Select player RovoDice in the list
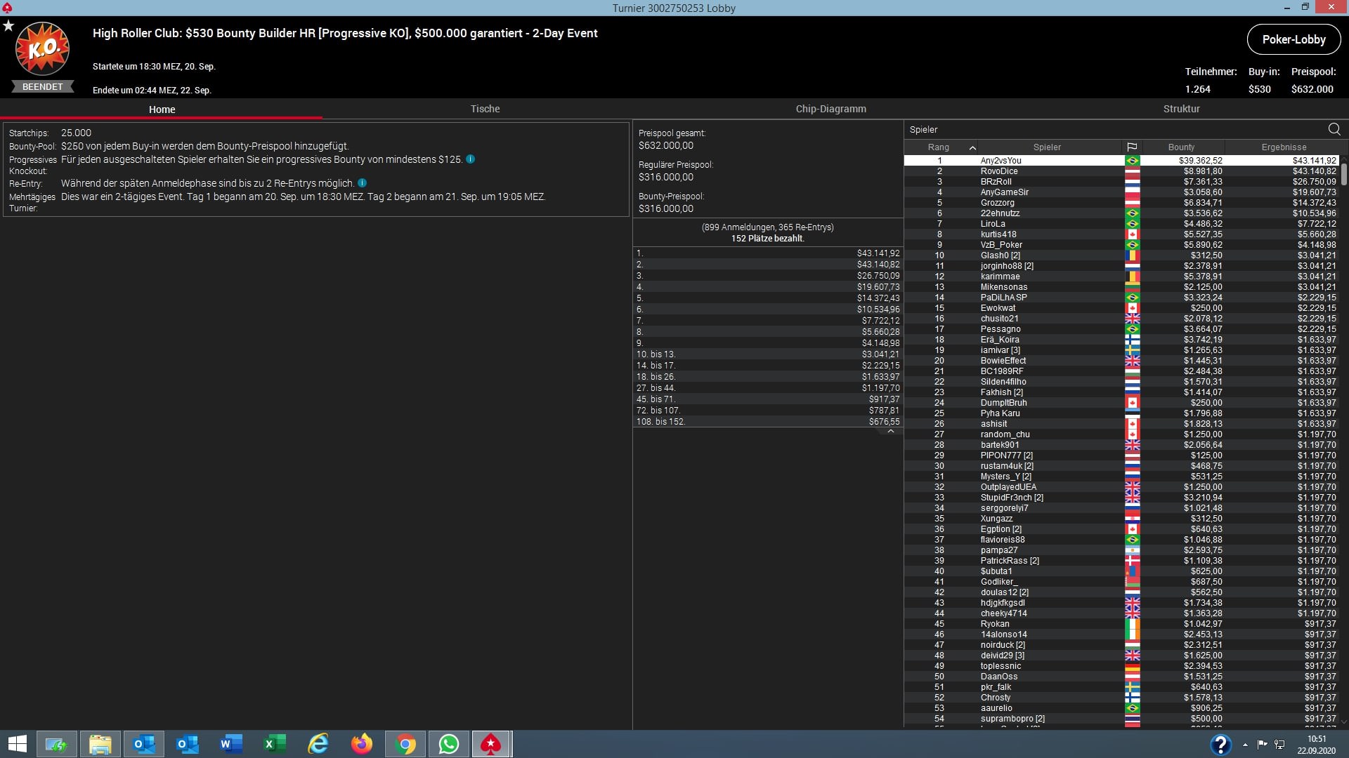Screen dimensions: 1349x758 click(x=998, y=171)
